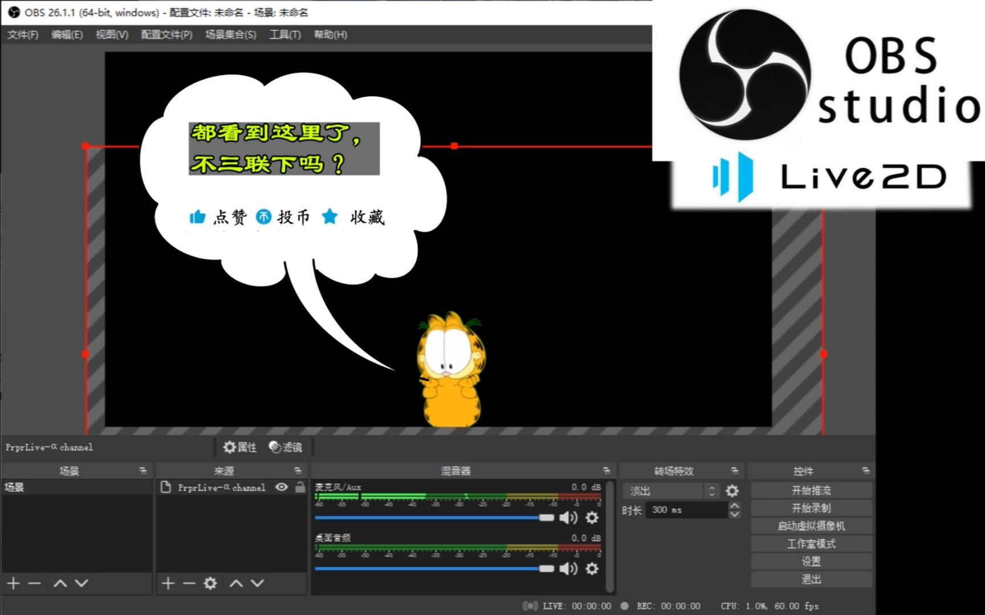Open source properties via the gear icon below sources

point(210,583)
